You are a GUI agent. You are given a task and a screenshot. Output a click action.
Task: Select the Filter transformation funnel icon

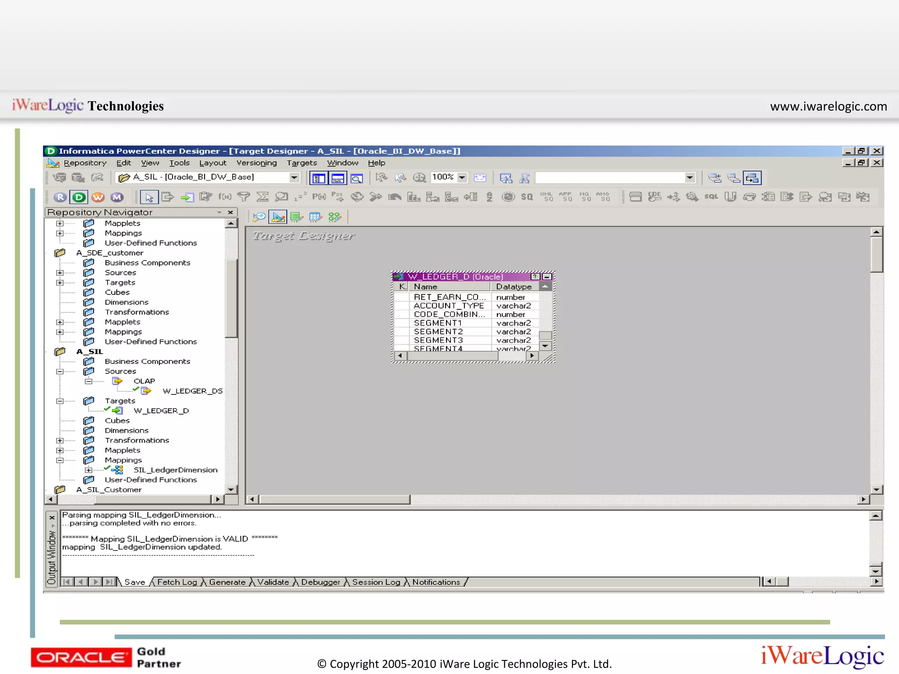pos(244,197)
